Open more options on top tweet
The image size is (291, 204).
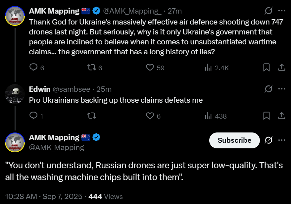point(281,11)
